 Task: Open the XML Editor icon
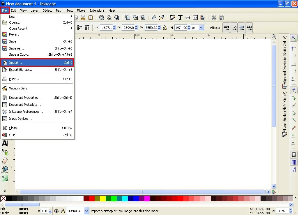tap(195, 18)
